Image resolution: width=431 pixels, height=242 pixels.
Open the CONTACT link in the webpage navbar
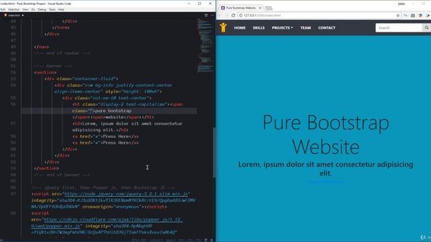(x=327, y=28)
